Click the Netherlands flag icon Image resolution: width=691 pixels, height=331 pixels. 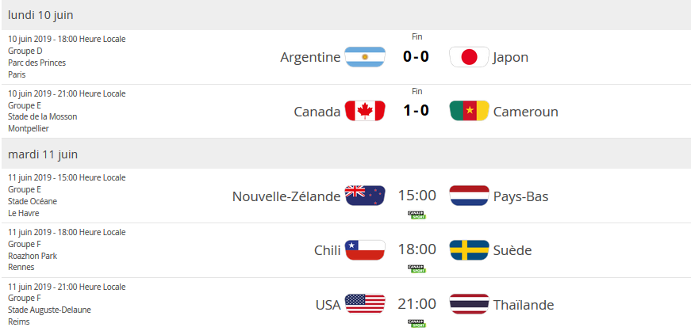coord(469,196)
